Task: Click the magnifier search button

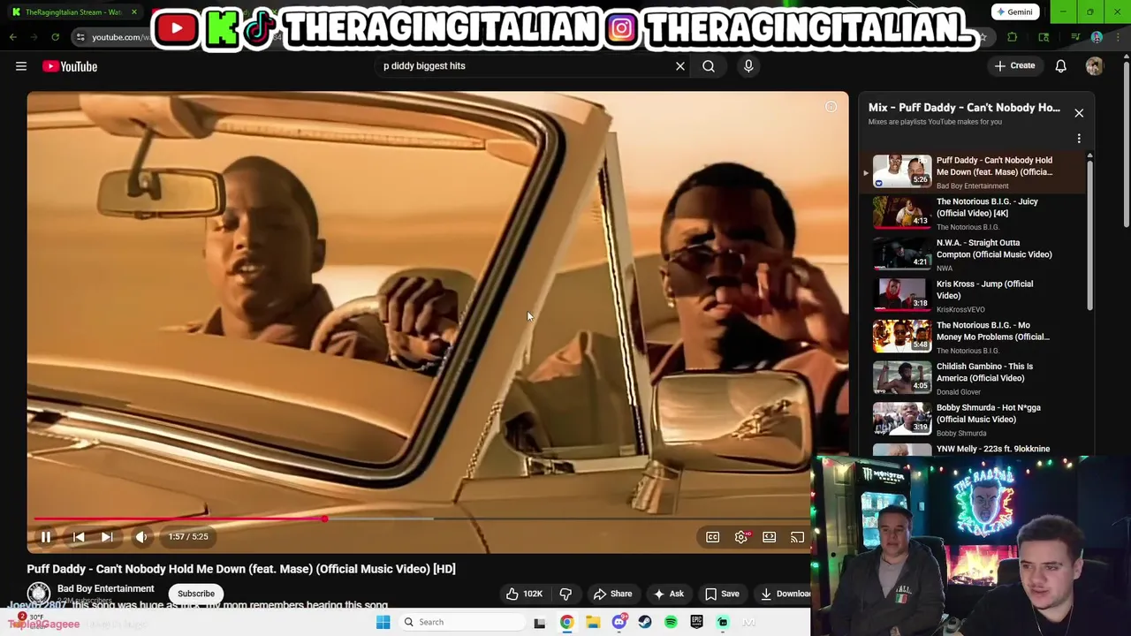Action: 709,66
